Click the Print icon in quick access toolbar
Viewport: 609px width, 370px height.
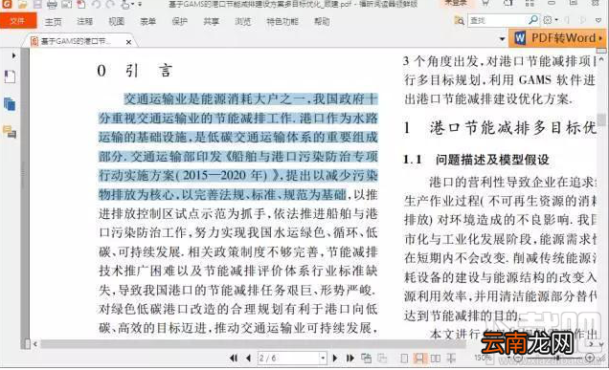pyautogui.click(x=52, y=4)
